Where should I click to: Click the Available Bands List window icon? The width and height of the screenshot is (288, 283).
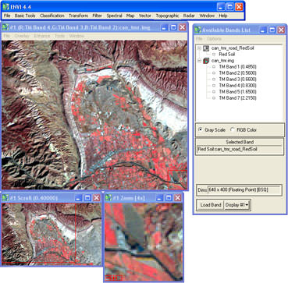pyautogui.click(x=198, y=30)
